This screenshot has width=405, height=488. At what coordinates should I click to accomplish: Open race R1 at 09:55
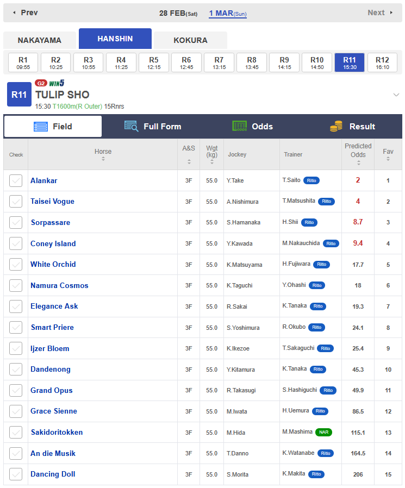click(23, 62)
